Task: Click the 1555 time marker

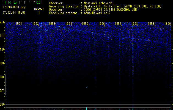Action: (x=85, y=24)
